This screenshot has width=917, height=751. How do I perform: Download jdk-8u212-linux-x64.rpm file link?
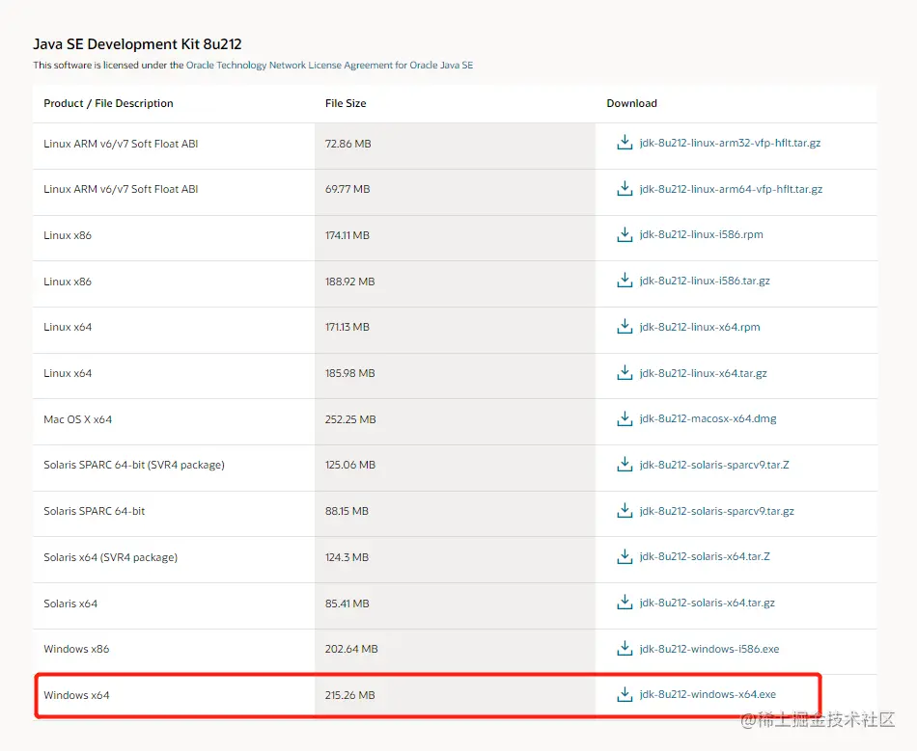pyautogui.click(x=700, y=327)
